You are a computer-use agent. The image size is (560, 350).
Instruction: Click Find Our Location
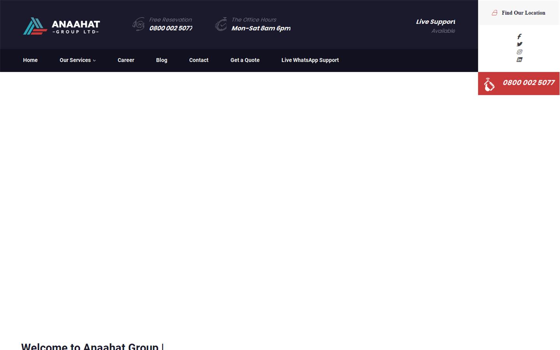tap(523, 13)
